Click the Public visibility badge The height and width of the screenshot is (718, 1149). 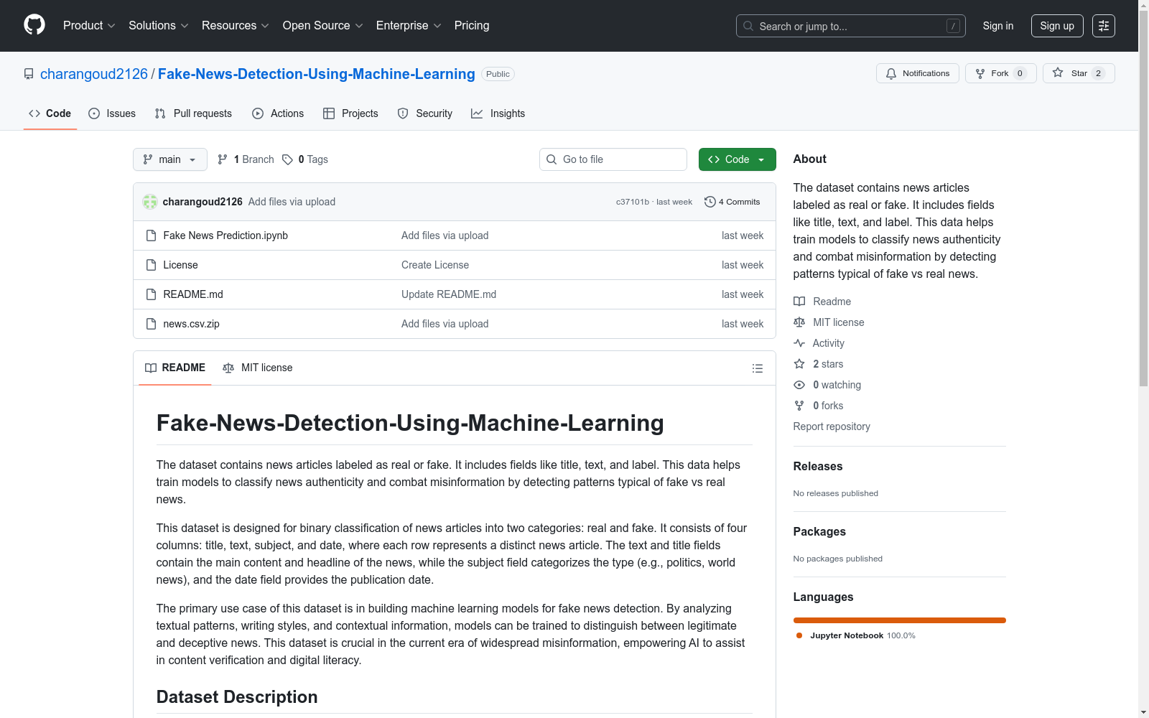click(x=498, y=74)
